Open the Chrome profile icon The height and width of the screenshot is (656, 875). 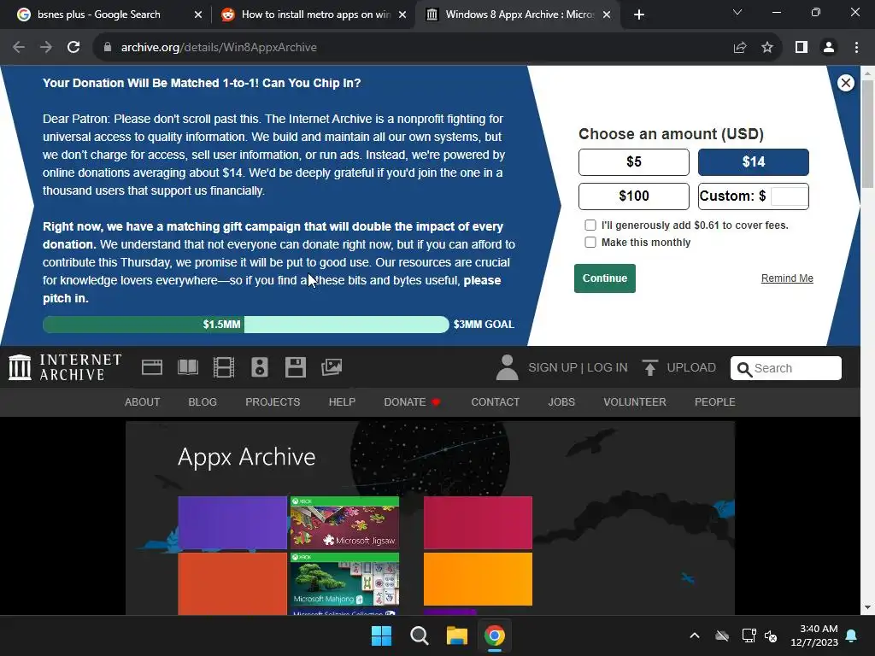pyautogui.click(x=829, y=48)
